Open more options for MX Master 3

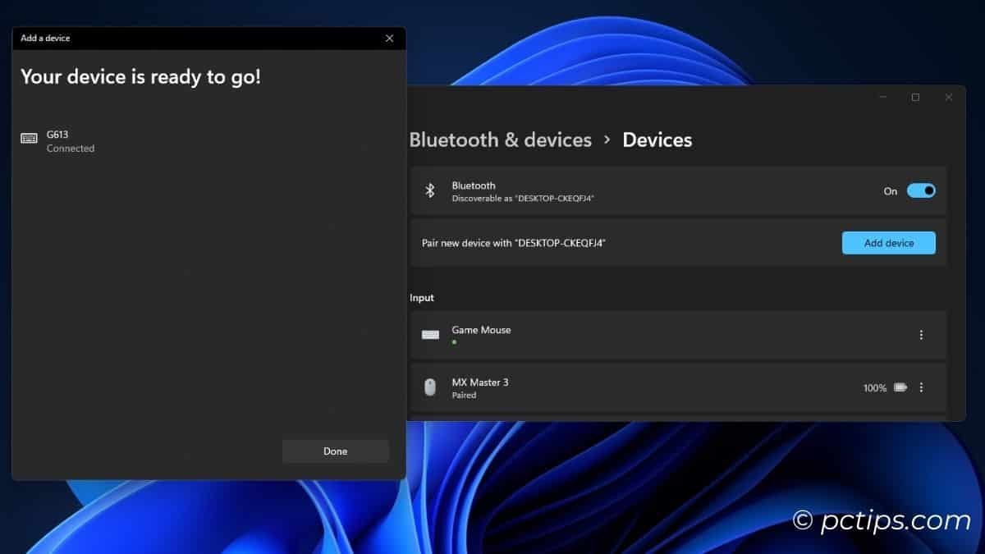pos(921,387)
